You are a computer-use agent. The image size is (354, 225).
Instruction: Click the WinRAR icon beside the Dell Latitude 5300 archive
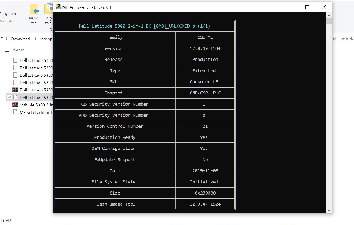coord(15,90)
